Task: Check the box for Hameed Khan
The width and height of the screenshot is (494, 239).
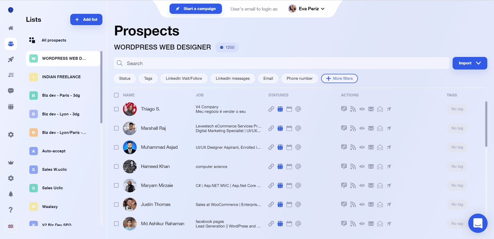Action: click(116, 166)
